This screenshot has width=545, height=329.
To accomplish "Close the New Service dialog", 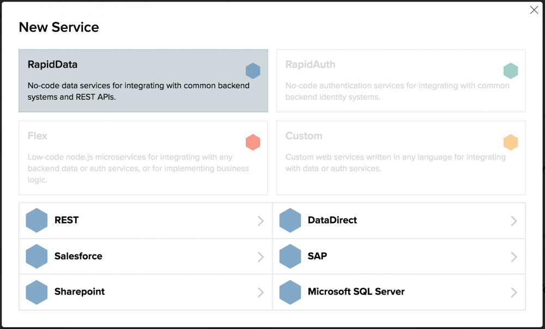I will (x=534, y=10).
